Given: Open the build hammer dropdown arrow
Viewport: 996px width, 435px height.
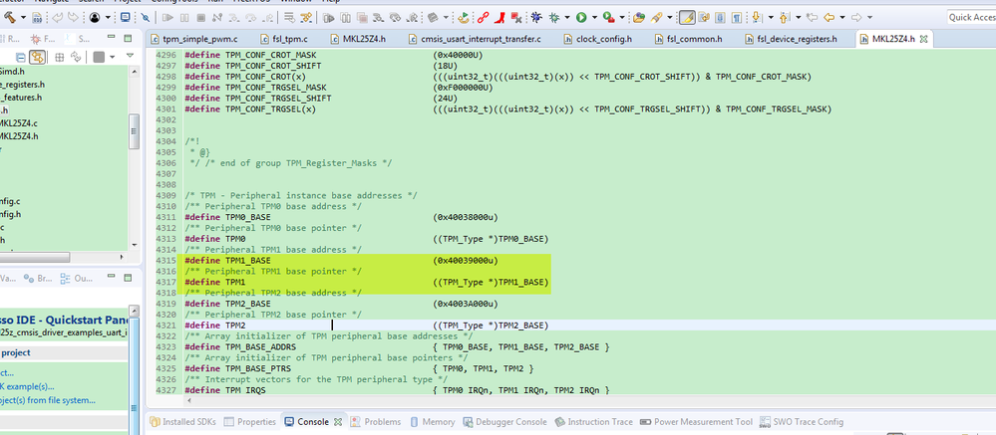Looking at the screenshot, I should click(x=24, y=17).
